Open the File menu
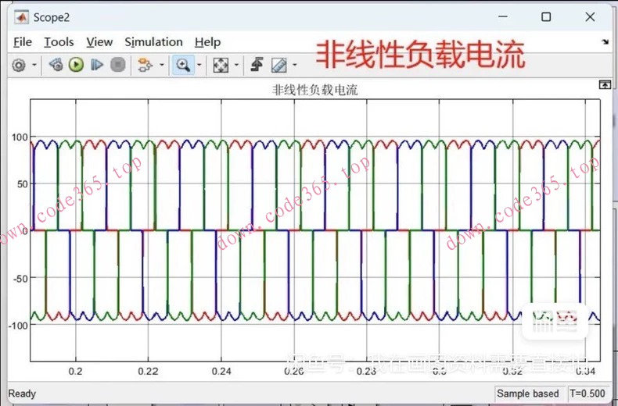Screen dimensions: 618x406 23,42
